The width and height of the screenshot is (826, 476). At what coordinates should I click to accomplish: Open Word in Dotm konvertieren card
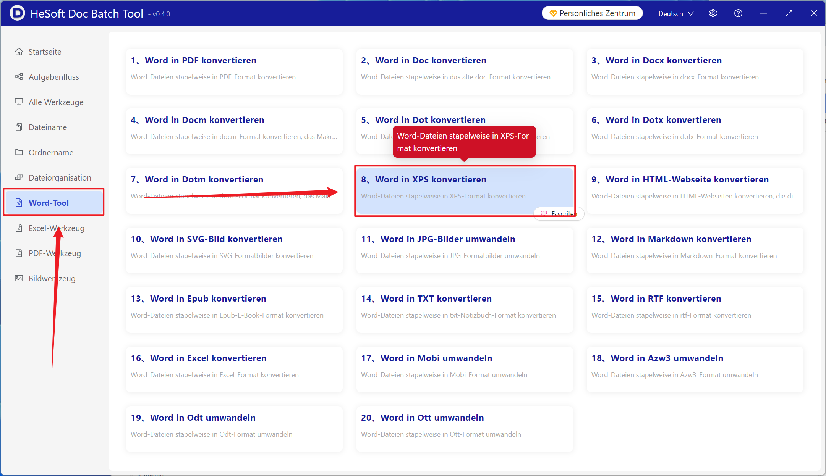[234, 191]
